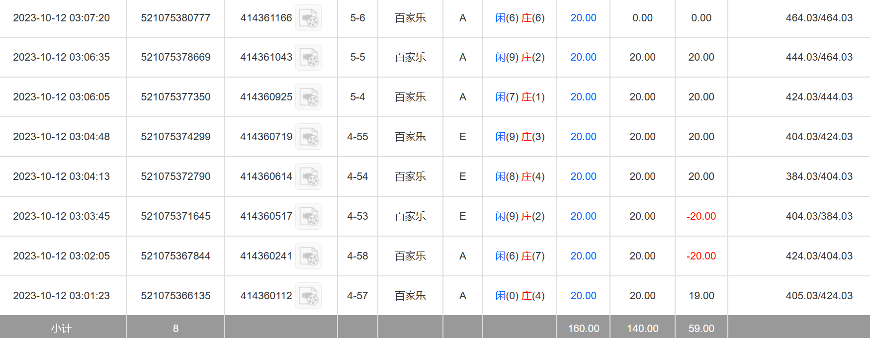Image resolution: width=870 pixels, height=338 pixels.
Task: Click balance 384.03/404.03
Action: click(x=819, y=176)
